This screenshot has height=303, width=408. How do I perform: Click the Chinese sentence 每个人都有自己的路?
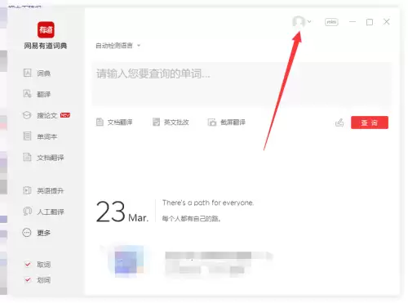[191, 218]
